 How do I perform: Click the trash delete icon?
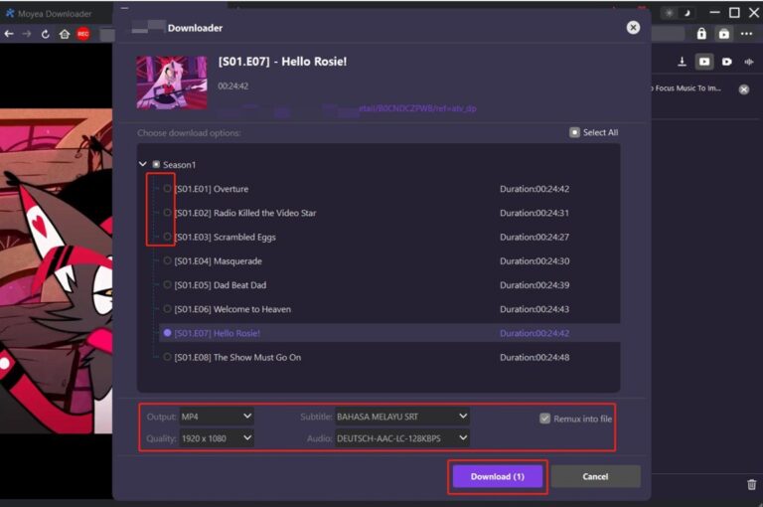[x=751, y=484]
